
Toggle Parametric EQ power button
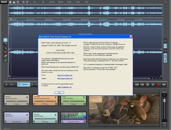tap(6, 122)
